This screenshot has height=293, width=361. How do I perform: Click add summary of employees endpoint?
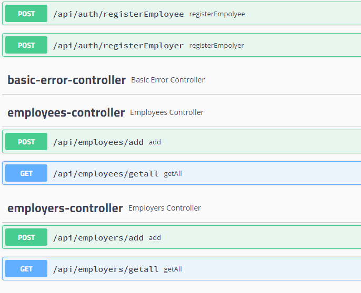[155, 142]
